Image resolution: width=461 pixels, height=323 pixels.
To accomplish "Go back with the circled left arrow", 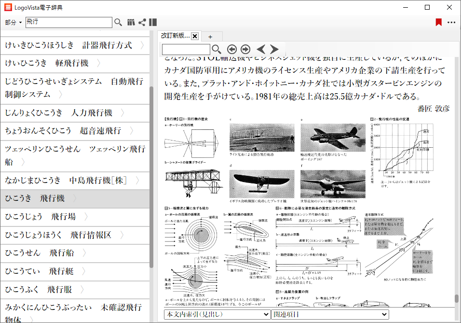I will pos(232,49).
